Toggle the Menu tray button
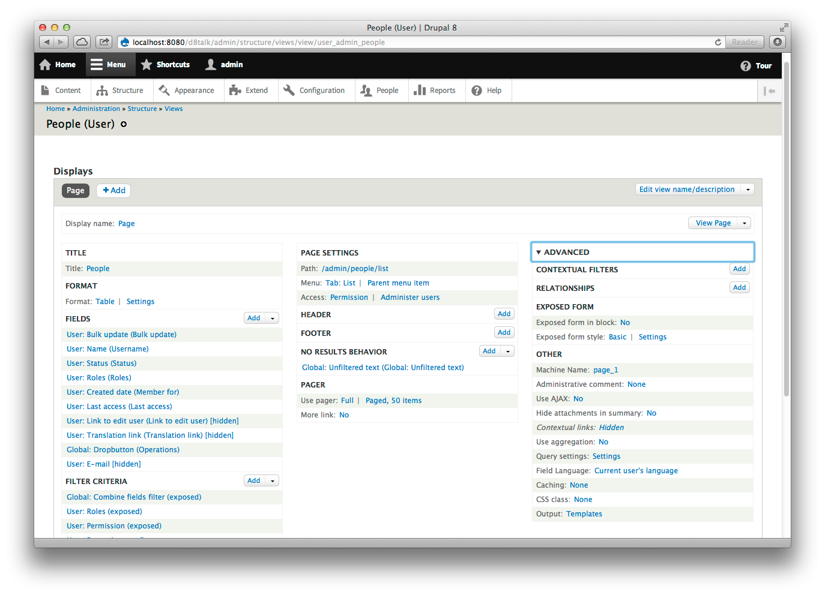This screenshot has width=825, height=595. point(109,65)
